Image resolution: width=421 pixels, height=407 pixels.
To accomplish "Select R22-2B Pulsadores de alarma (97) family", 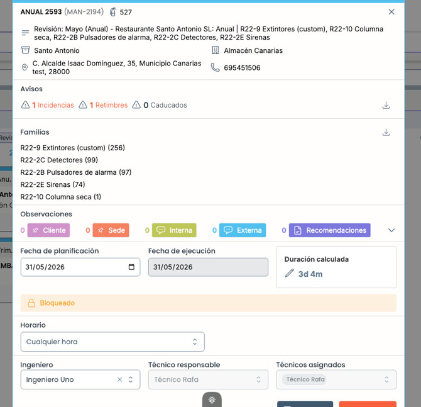I will [76, 172].
